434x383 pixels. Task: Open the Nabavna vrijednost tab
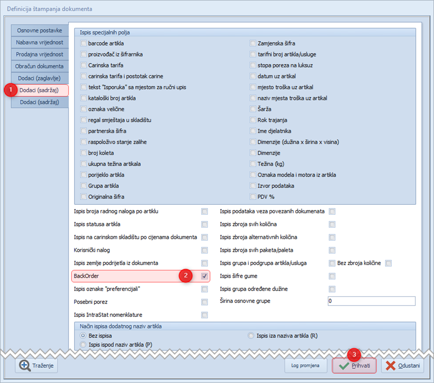click(40, 42)
